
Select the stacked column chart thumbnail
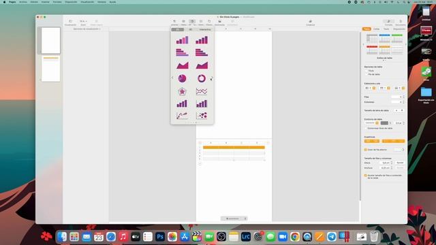click(x=202, y=40)
